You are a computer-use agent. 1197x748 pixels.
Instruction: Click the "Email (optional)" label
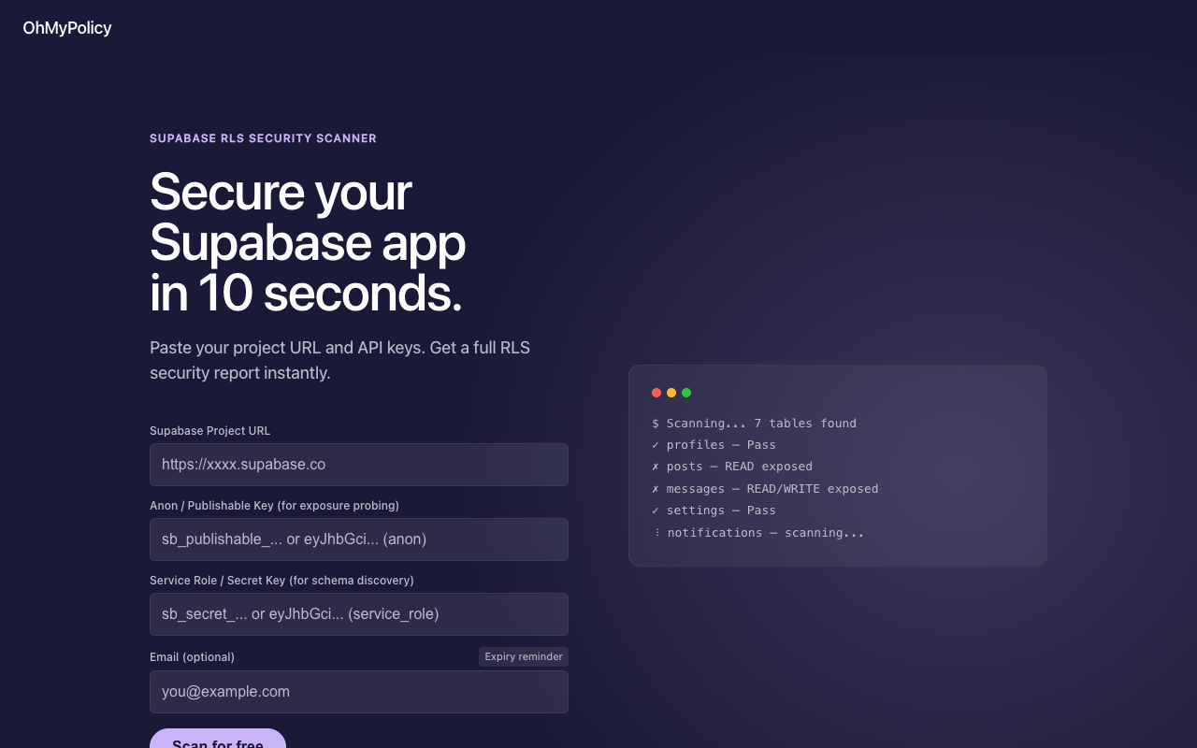tap(192, 657)
